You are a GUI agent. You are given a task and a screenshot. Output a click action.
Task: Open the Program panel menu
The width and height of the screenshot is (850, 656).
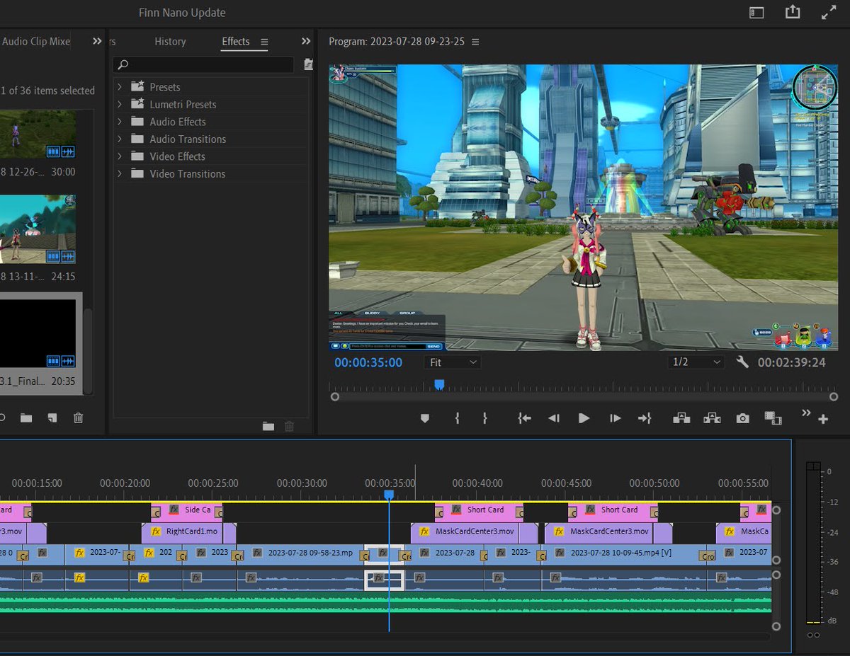[x=475, y=42]
